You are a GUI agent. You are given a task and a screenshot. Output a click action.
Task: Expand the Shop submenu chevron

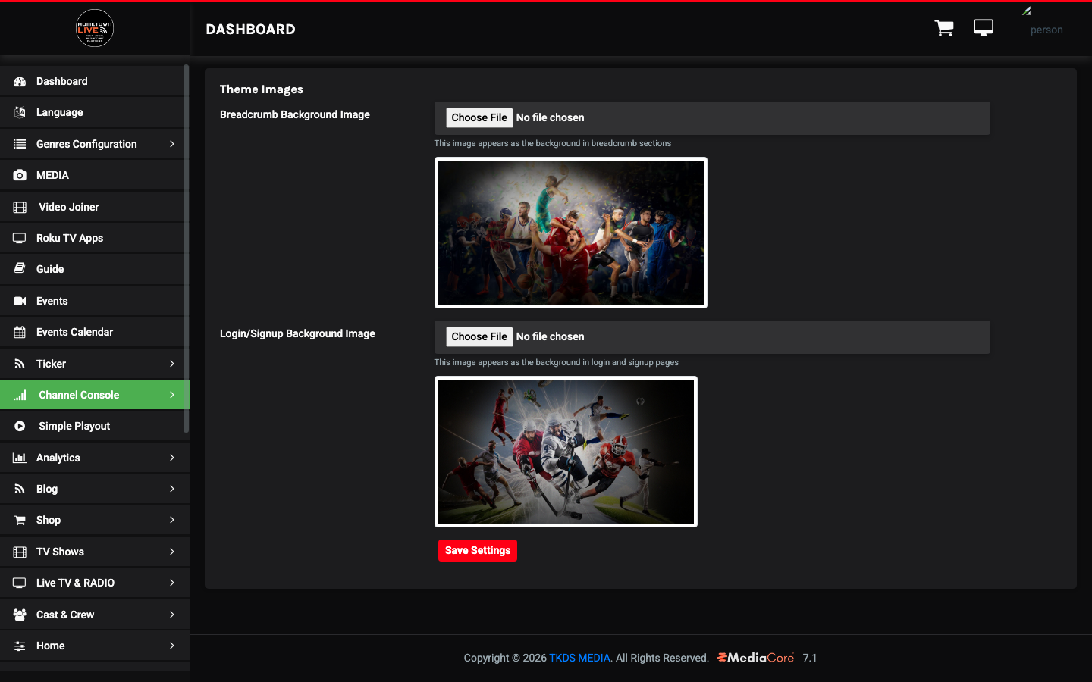pyautogui.click(x=172, y=520)
